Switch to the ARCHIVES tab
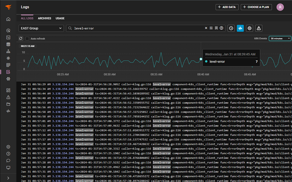Screen dimensions: 292x182 [44, 18]
